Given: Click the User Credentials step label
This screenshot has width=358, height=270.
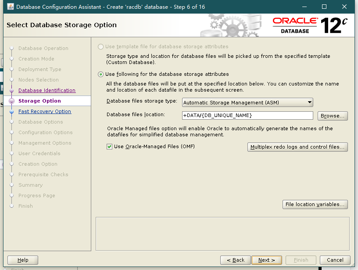Looking at the screenshot, I should pos(39,153).
